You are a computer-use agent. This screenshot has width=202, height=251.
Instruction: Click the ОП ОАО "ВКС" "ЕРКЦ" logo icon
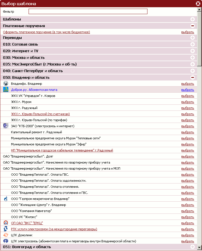[6, 223]
